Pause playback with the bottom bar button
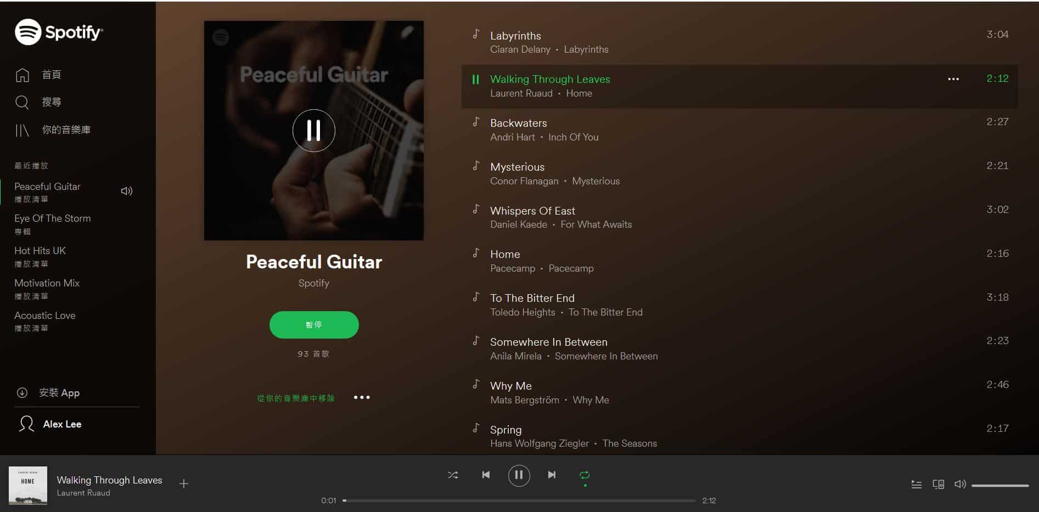Viewport: 1039px width, 512px height. 519,475
